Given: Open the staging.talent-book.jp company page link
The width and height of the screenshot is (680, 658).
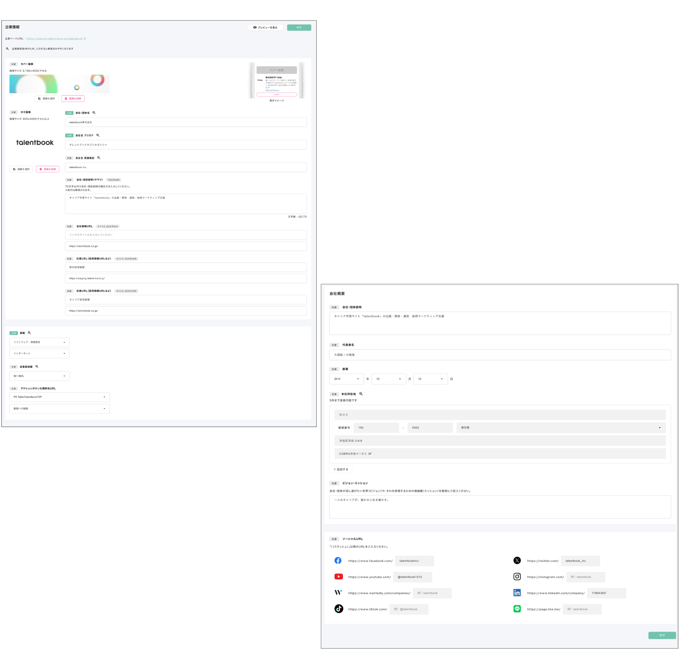Looking at the screenshot, I should (54, 38).
